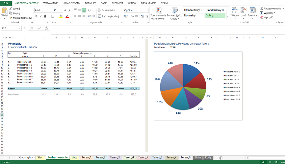Select row 17 header
The height and width of the screenshot is (164, 285).
2,89
